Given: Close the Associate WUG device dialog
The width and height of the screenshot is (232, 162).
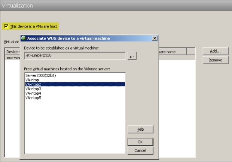Looking at the screenshot, I should point(155,38).
